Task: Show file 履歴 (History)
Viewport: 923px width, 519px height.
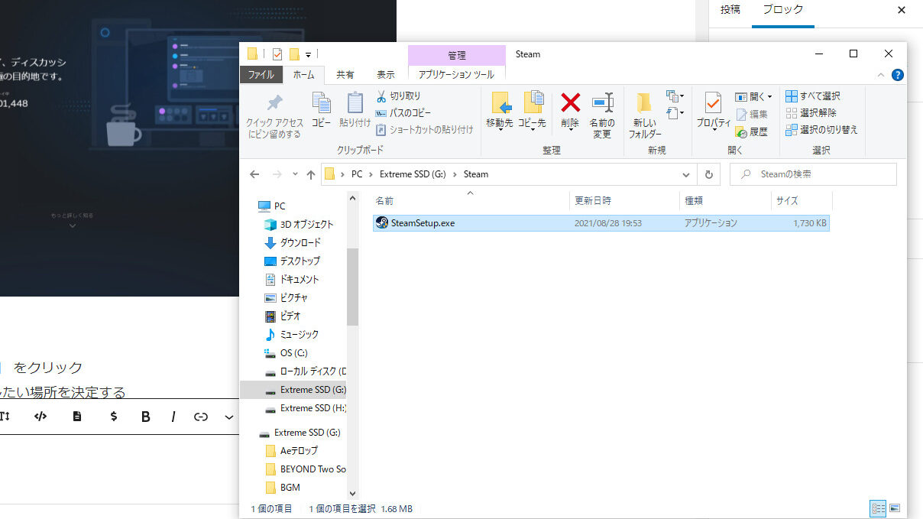Action: 752,131
